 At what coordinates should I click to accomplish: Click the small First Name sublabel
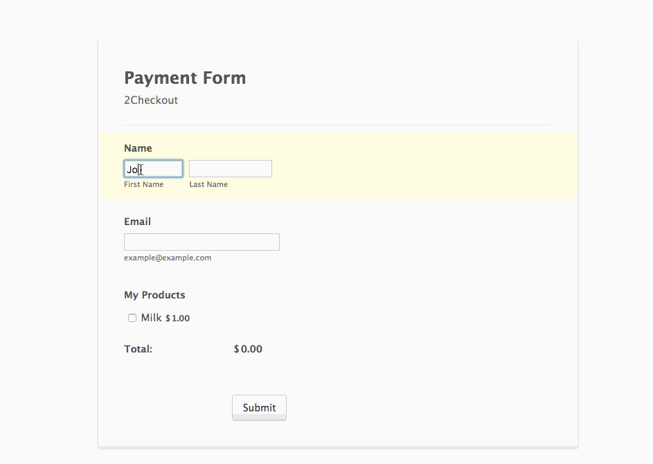[x=143, y=185]
